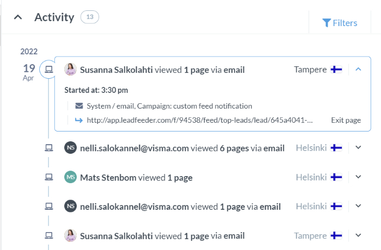The image size is (381, 250).
Task: Click the MS avatar of Mats Stenbom
Action: tap(70, 177)
